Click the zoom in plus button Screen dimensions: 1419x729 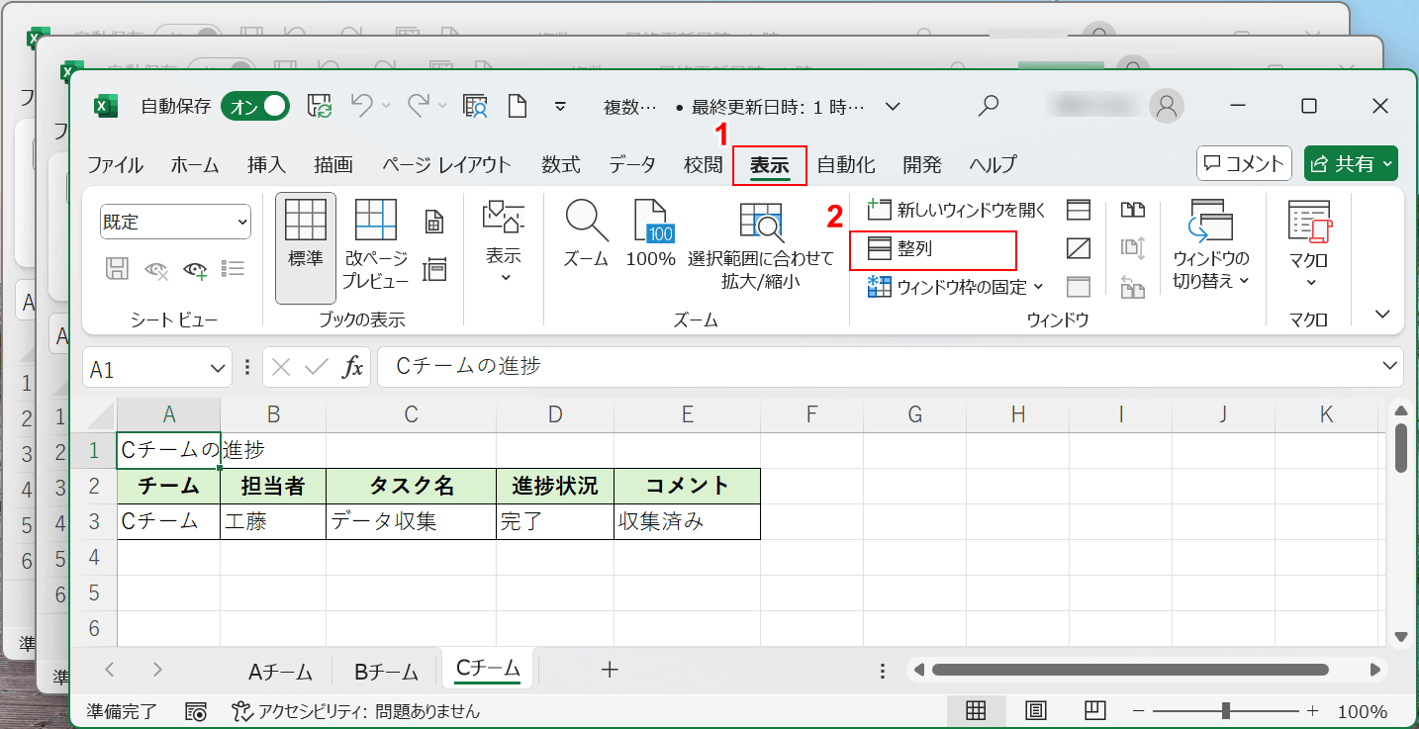(x=1313, y=711)
